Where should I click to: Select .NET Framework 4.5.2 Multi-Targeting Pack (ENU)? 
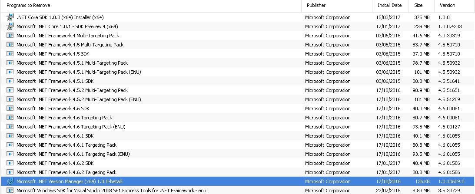pos(237,99)
